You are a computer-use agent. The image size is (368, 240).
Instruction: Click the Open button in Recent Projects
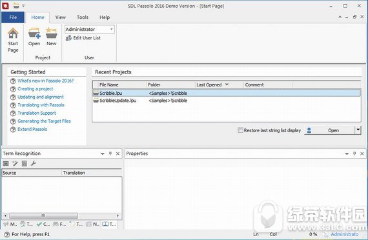click(x=330, y=130)
